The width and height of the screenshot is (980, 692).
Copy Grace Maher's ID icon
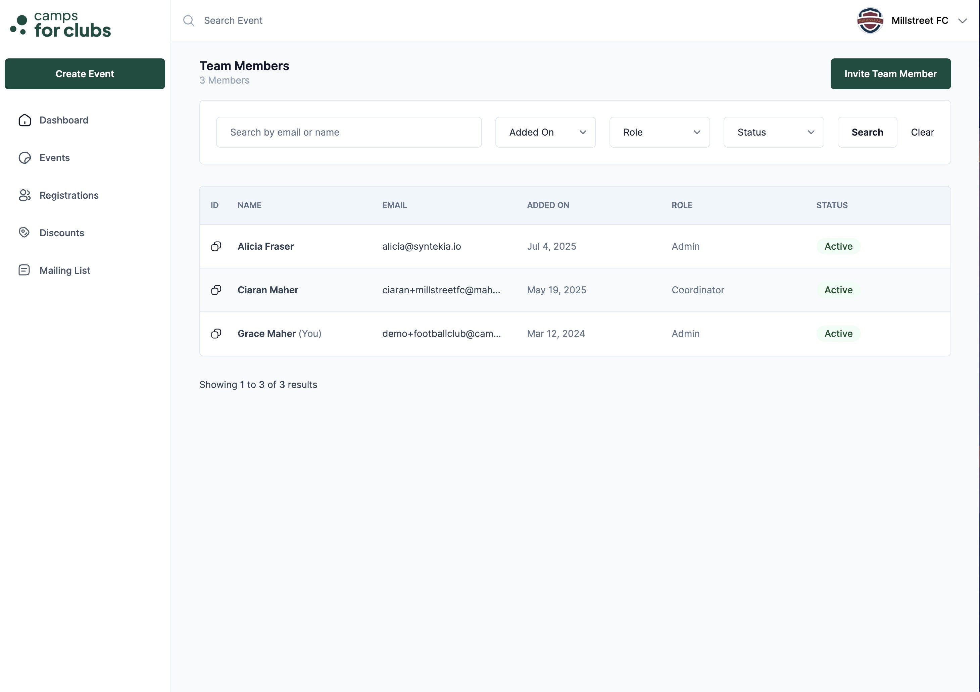click(216, 334)
